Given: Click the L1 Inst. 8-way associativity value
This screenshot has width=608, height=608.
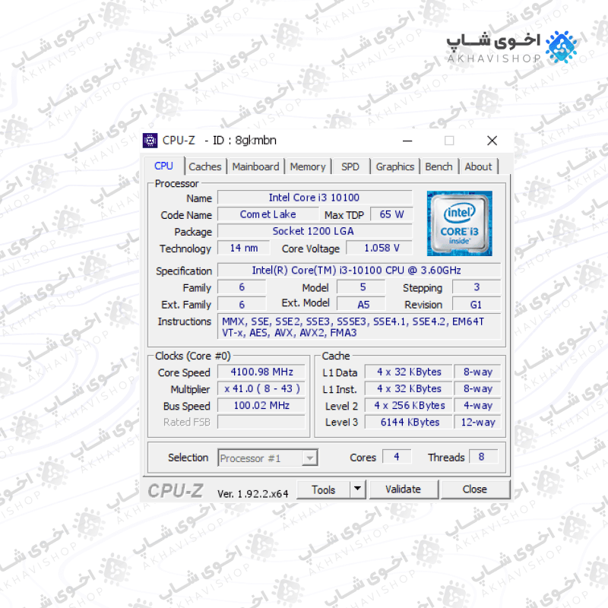Looking at the screenshot, I should (x=478, y=388).
